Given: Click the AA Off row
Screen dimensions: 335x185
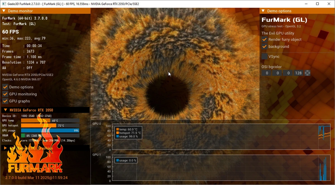Looking at the screenshot, I should [x=17, y=68].
